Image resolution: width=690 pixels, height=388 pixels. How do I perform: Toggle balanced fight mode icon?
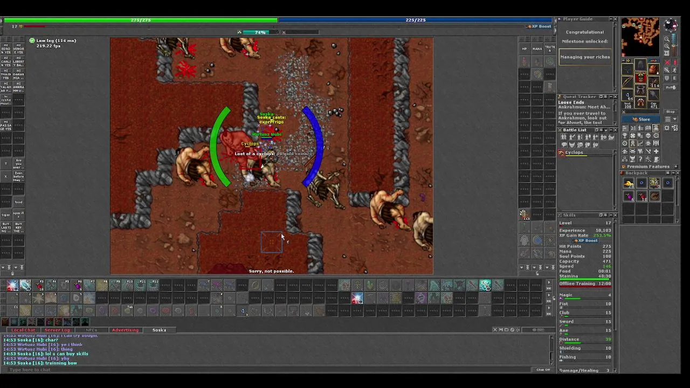pos(667,70)
